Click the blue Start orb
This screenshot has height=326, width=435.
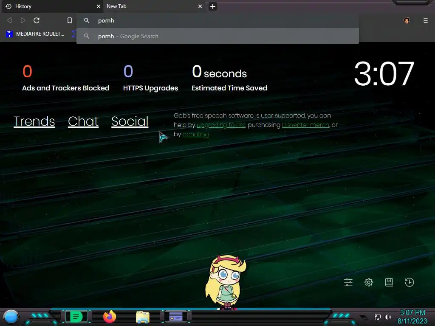11,317
